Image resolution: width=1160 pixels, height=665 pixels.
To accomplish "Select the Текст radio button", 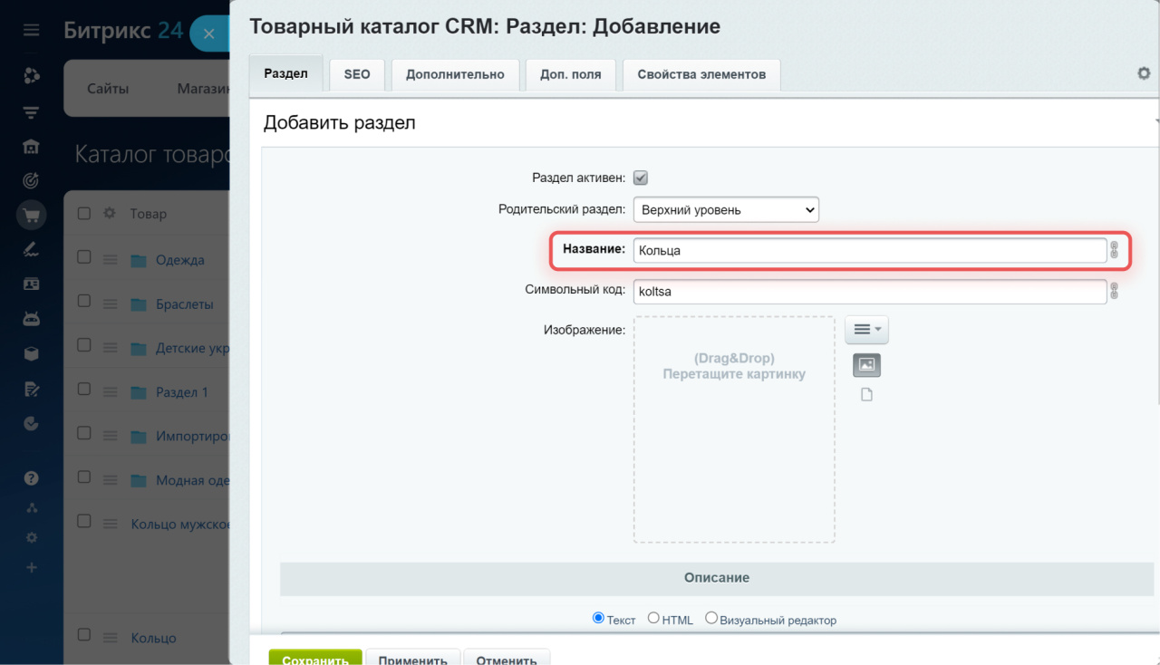I will click(598, 618).
